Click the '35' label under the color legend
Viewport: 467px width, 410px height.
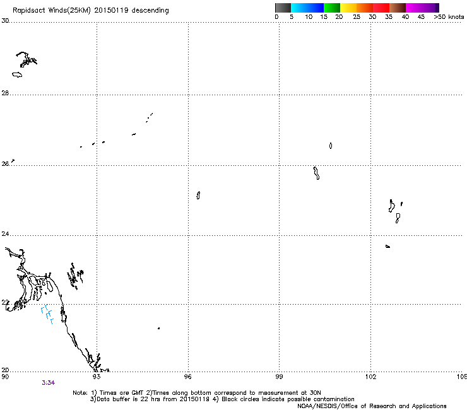click(x=389, y=17)
